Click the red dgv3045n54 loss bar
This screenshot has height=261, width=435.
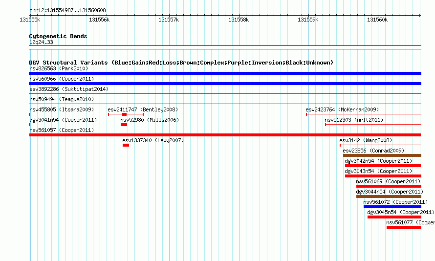(394, 217)
